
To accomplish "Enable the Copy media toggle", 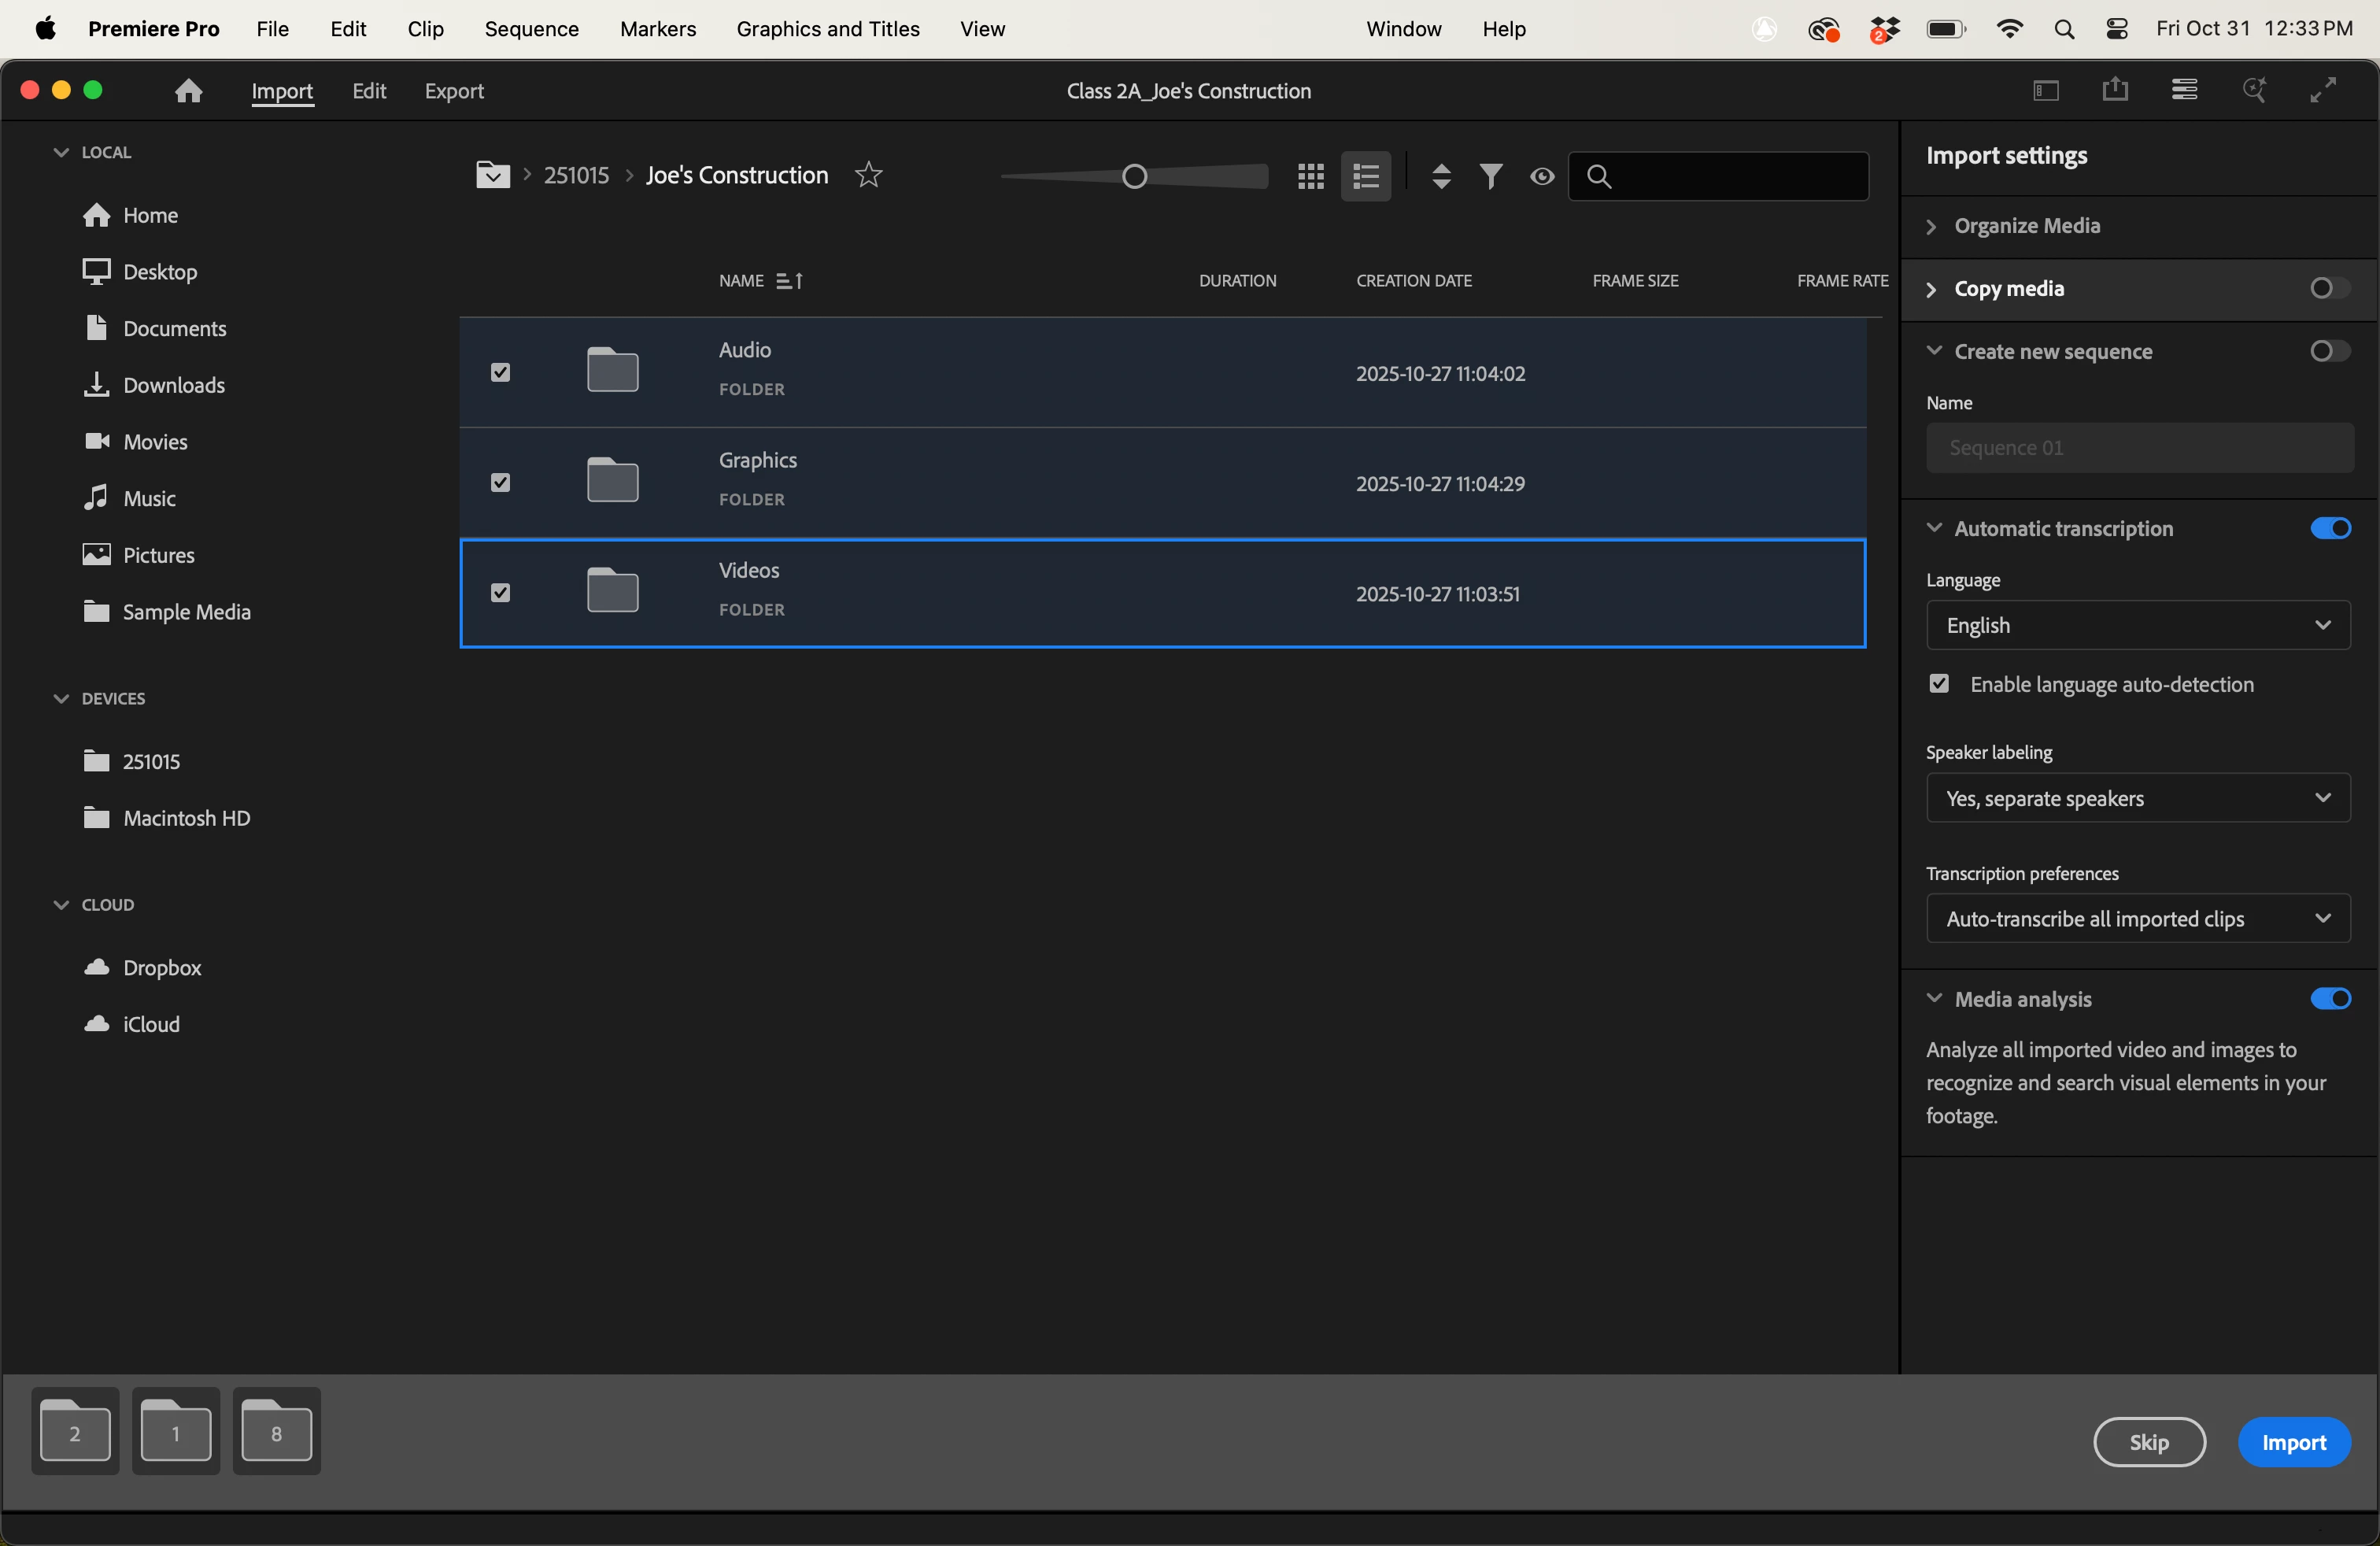I will coord(2329,288).
